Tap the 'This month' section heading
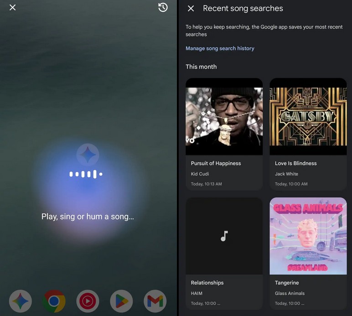Screen dimensions: 352x316 click(x=201, y=67)
